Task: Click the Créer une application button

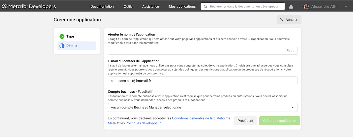Action: click(x=280, y=121)
